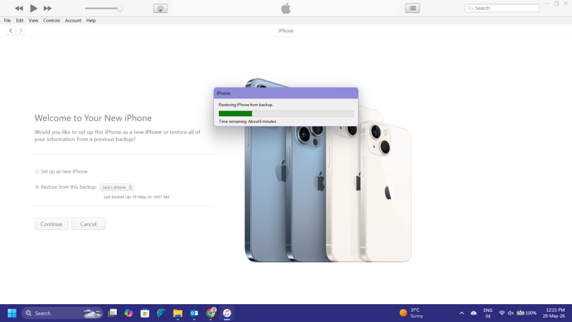Click 'Last Backed Up: 19-May-26' text

tap(136, 197)
